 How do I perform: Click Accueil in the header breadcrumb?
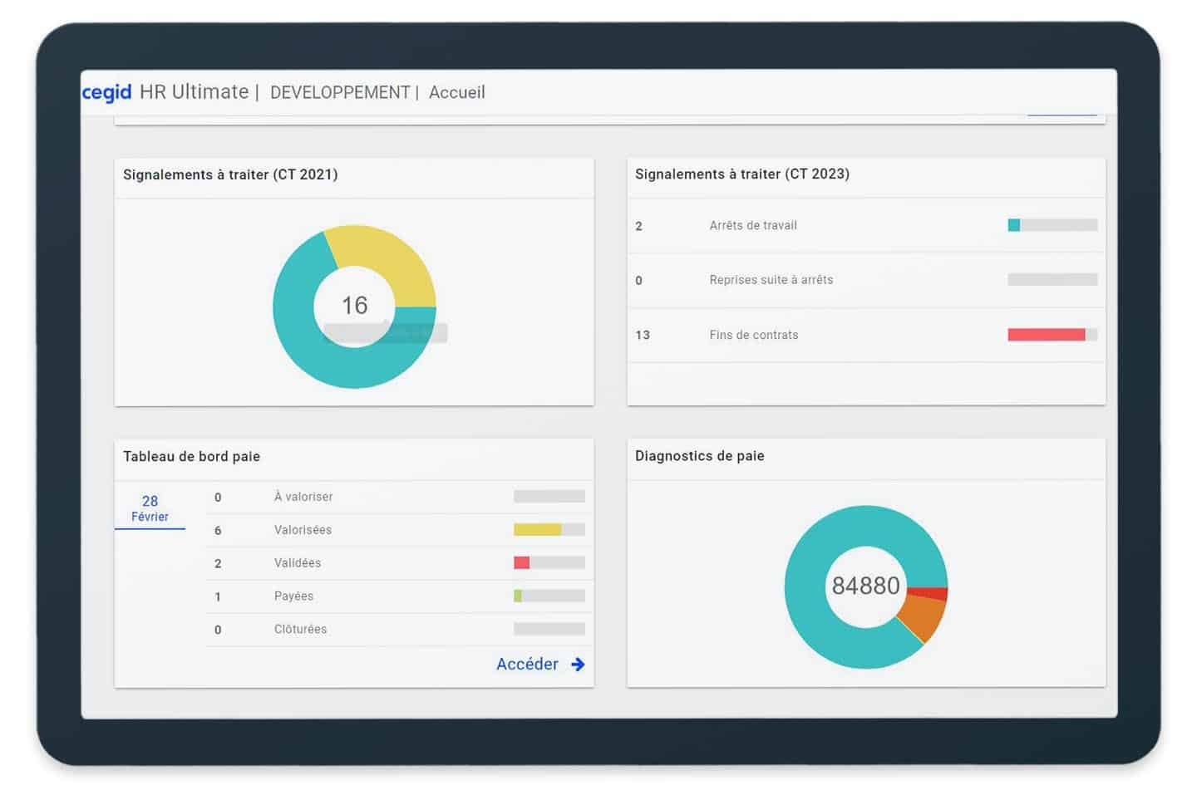456,92
